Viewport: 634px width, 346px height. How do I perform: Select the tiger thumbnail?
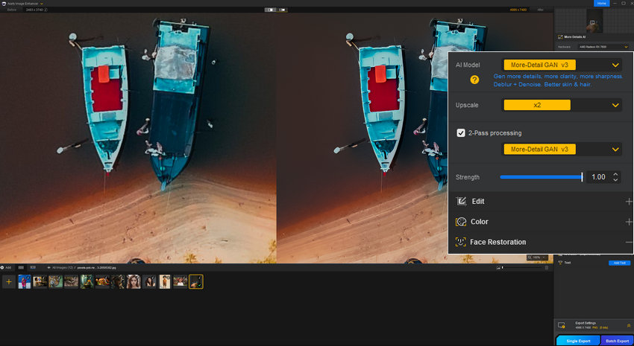tap(55, 282)
